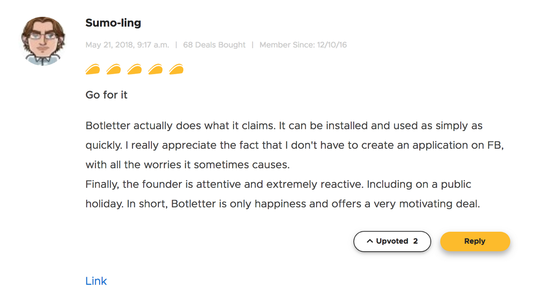Click the second taco rating icon
Screen dimensions: 534x305
(x=113, y=70)
